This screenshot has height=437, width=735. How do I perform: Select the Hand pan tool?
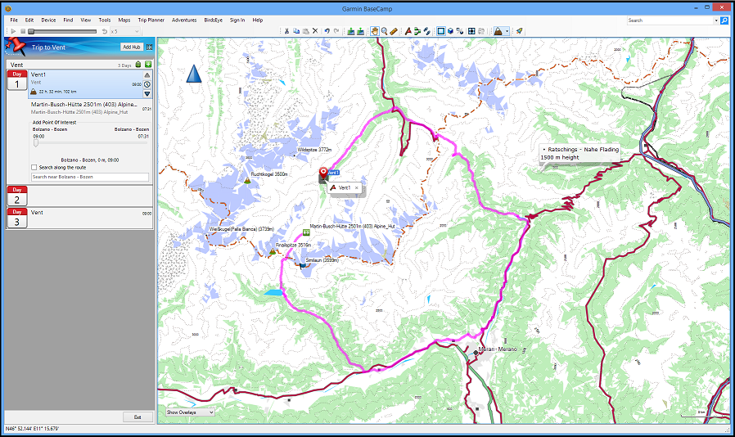[x=375, y=31]
